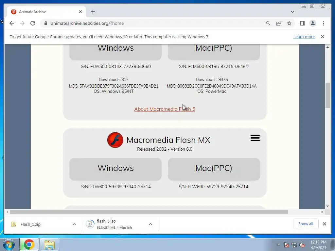
Task: Expand Flash_1.zip download options chevron
Action: click(74, 224)
